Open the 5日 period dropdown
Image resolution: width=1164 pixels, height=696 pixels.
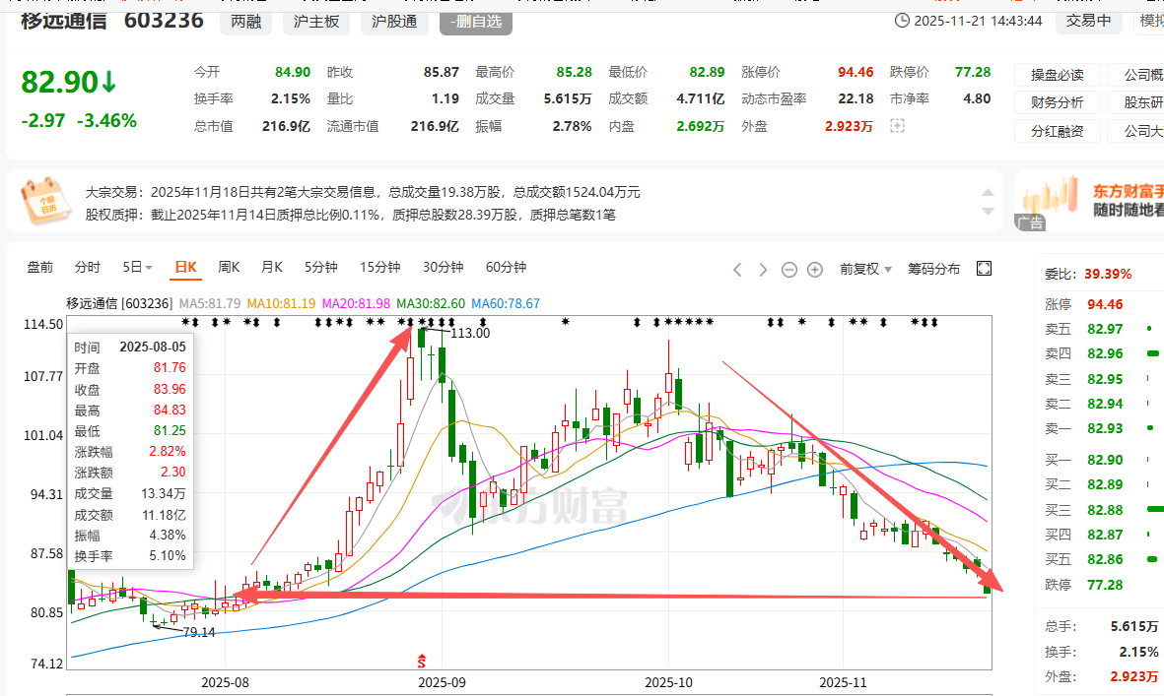pyautogui.click(x=137, y=267)
